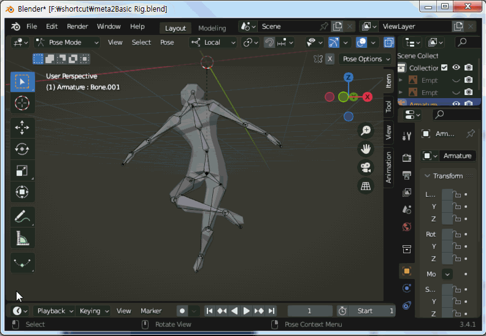The image size is (486, 336).
Task: Activate the Rotate tool
Action: [23, 149]
